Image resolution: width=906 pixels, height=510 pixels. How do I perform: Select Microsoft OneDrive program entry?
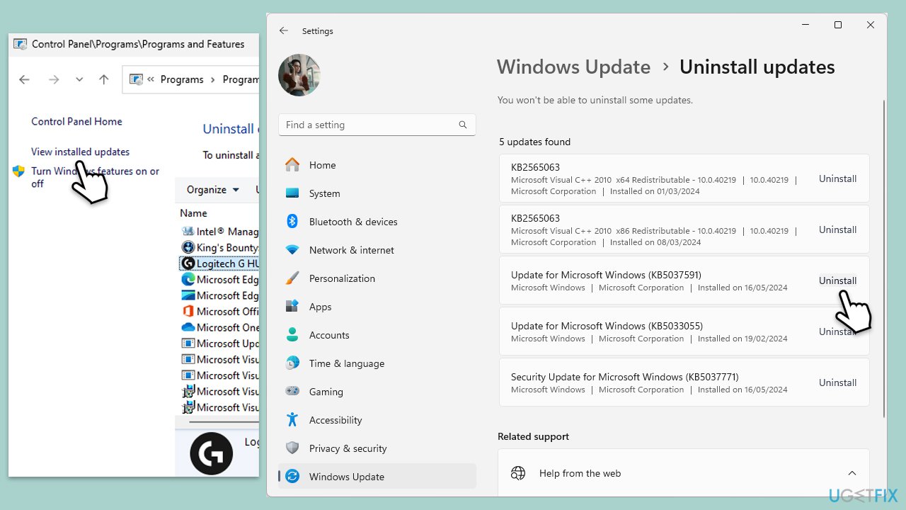220,327
